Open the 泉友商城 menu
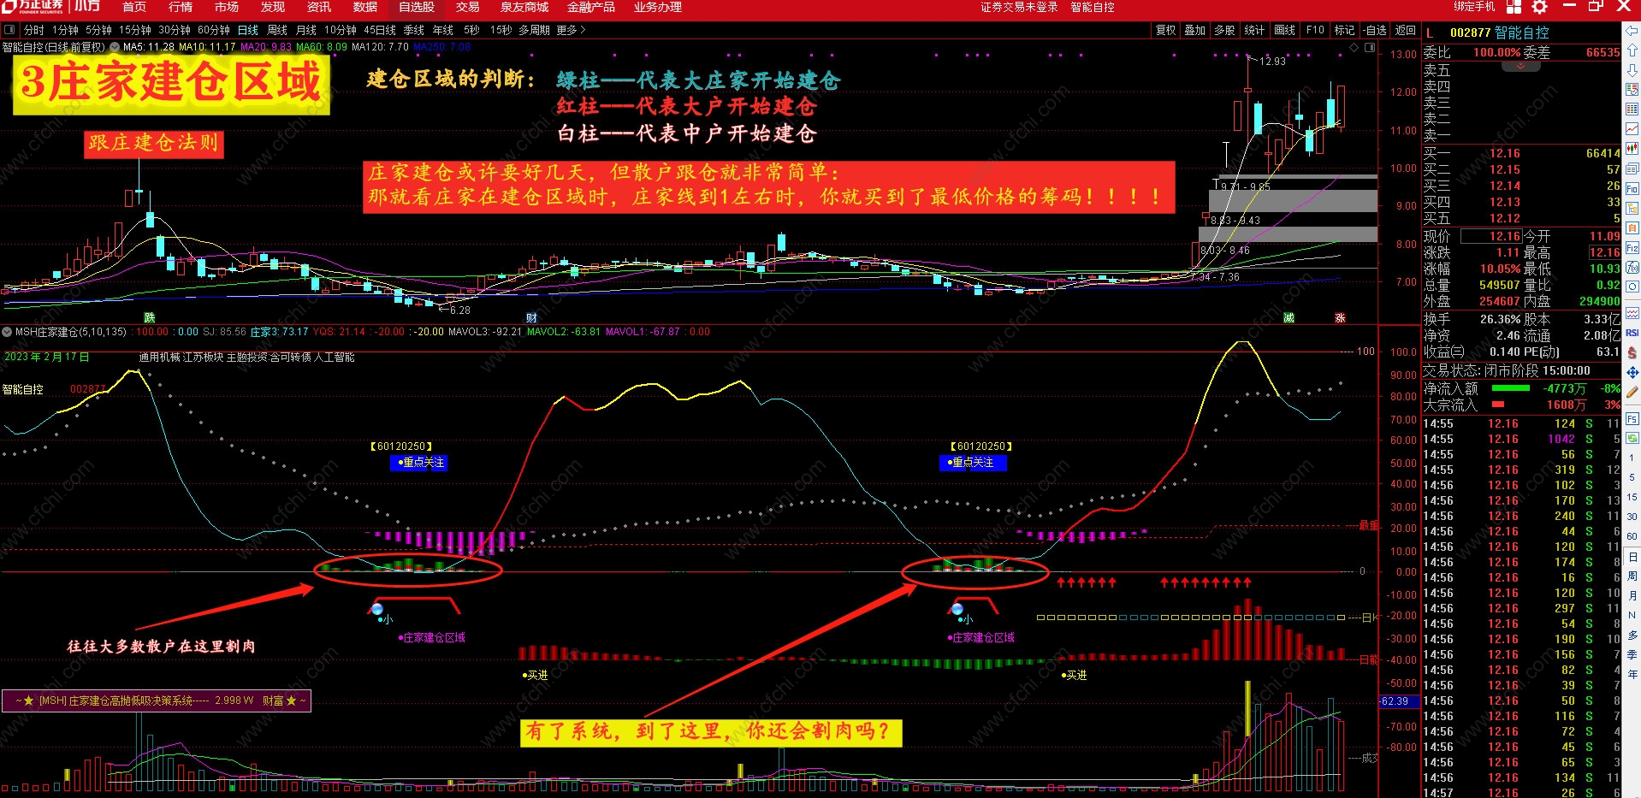This screenshot has width=1641, height=798. [x=524, y=7]
